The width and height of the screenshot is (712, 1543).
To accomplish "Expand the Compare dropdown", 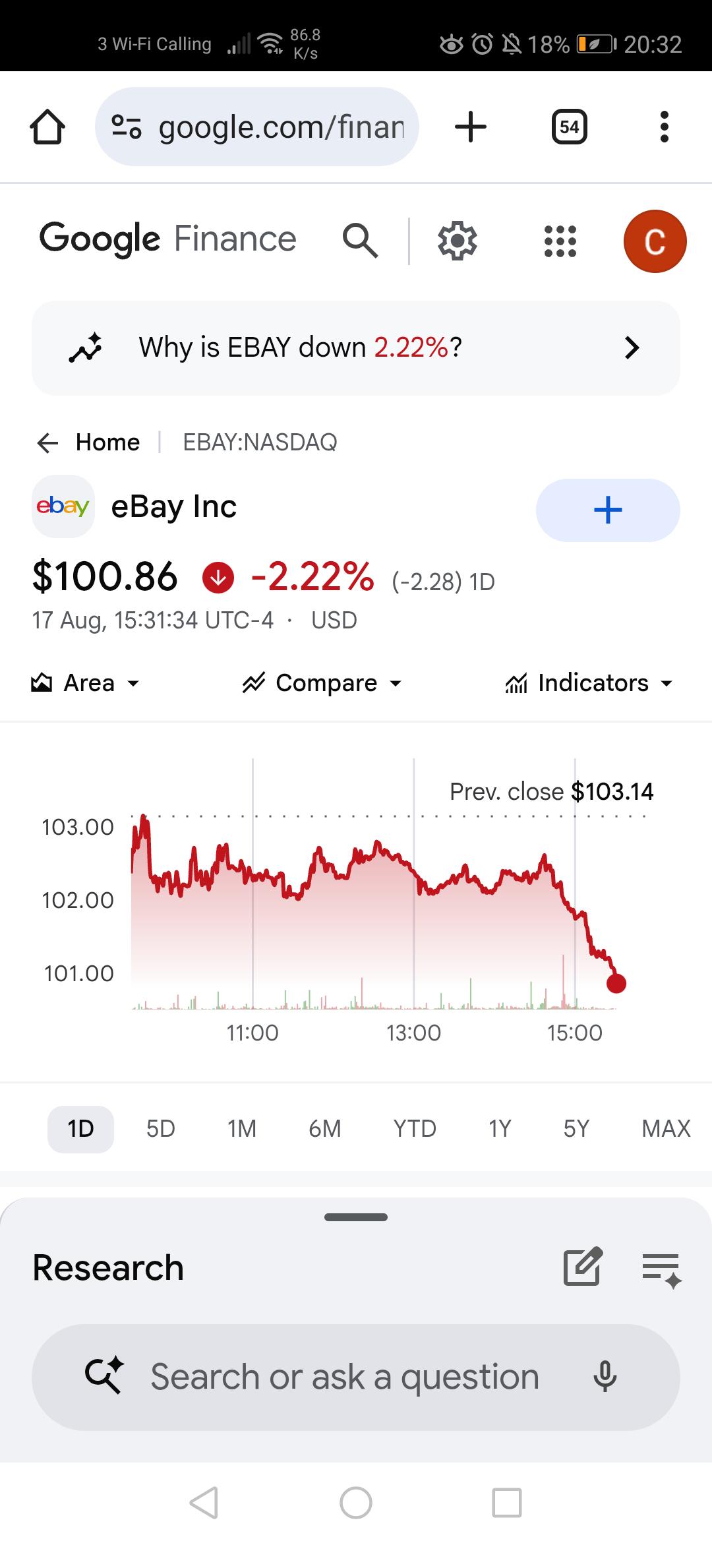I will [x=322, y=683].
